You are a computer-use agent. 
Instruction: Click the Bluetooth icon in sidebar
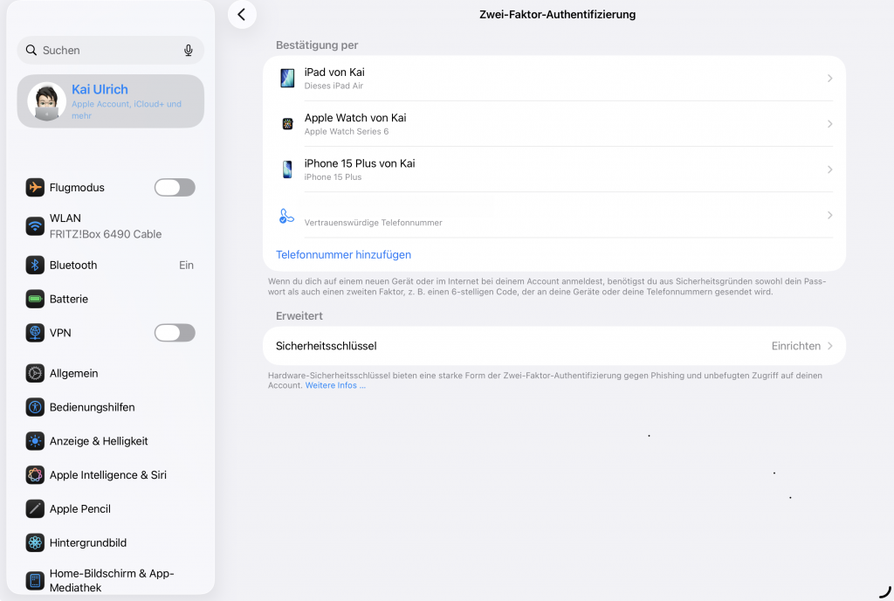coord(35,265)
